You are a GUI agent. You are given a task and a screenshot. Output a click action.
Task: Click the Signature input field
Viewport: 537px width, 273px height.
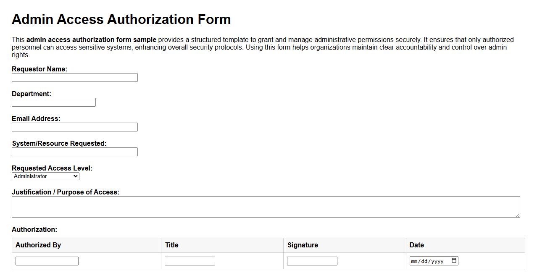(x=312, y=260)
